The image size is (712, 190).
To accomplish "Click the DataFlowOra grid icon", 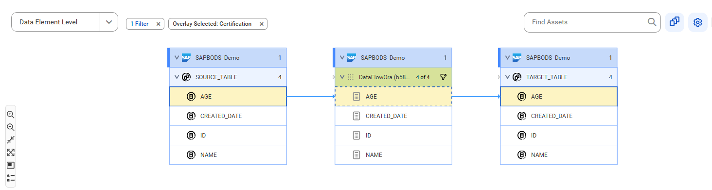I will tap(351, 77).
